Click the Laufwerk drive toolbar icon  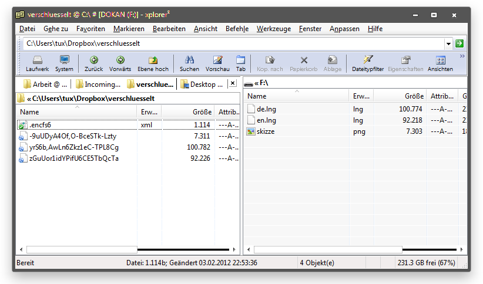[x=37, y=63]
